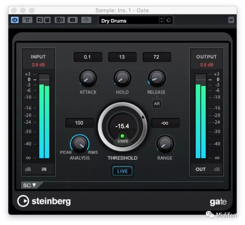The height and width of the screenshot is (225, 245).
Task: Click the preset management diamond icon
Action: [169, 20]
